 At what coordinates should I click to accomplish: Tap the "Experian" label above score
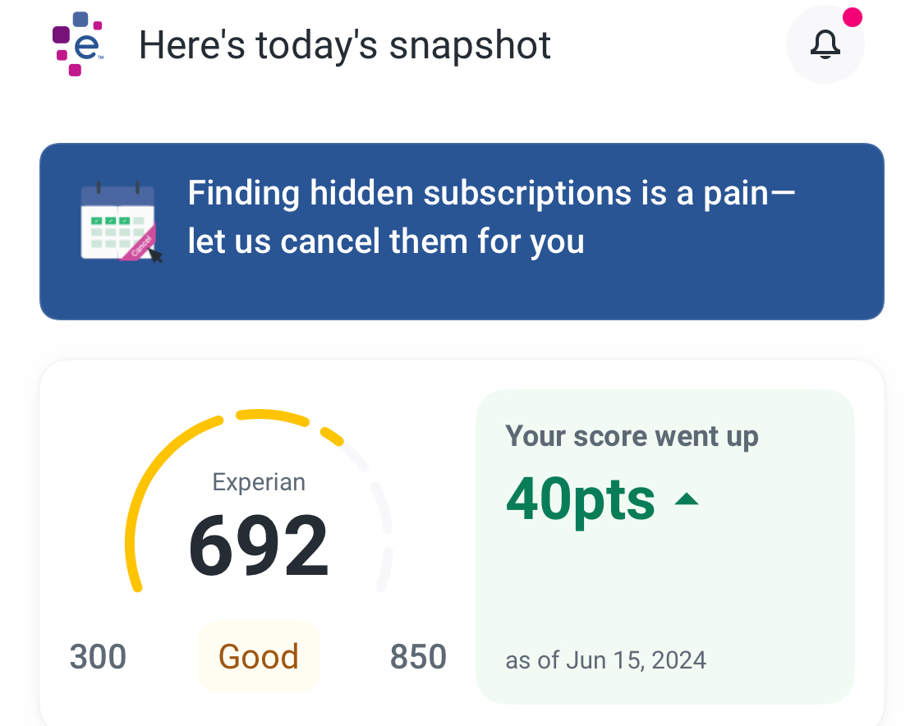tap(259, 481)
